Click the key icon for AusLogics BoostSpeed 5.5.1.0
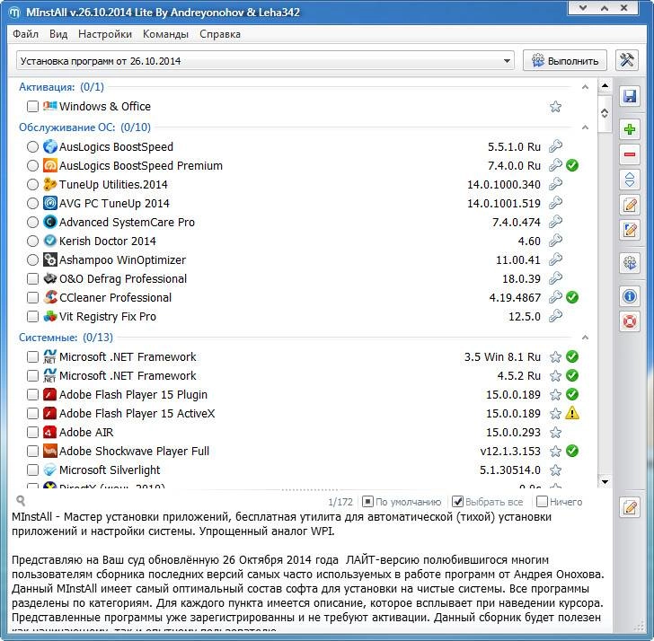The height and width of the screenshot is (641, 654). pos(555,146)
